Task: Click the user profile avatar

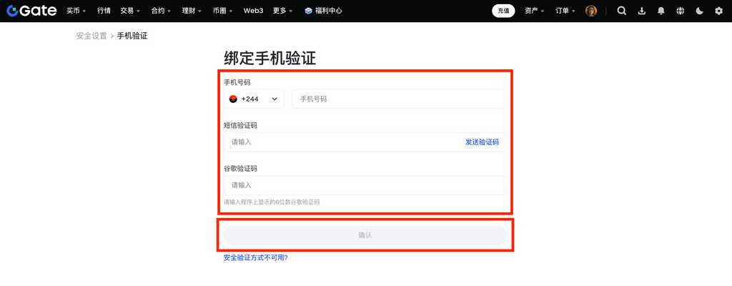Action: 591,11
